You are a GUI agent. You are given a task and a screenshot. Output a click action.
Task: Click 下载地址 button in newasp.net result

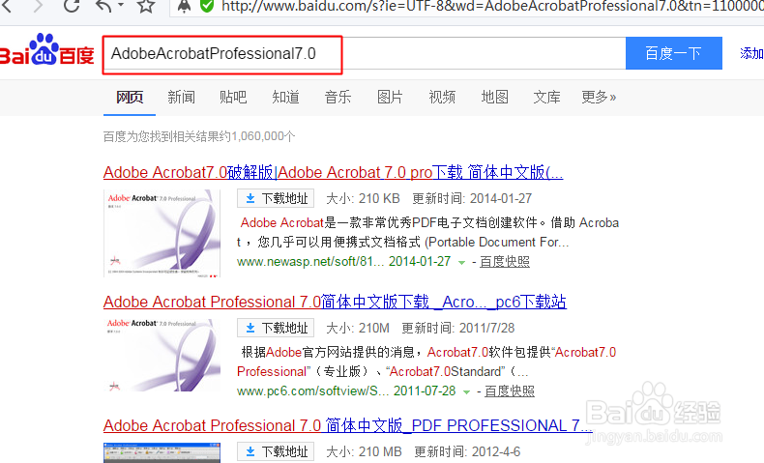[x=276, y=198]
